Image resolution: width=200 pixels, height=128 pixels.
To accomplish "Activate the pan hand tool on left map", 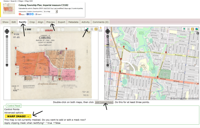I will (x=96, y=29).
